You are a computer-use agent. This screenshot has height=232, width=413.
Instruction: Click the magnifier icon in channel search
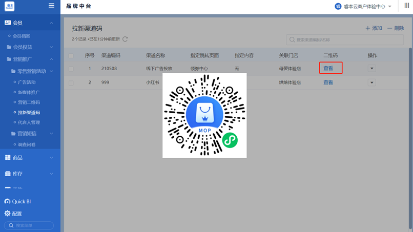tap(292, 40)
